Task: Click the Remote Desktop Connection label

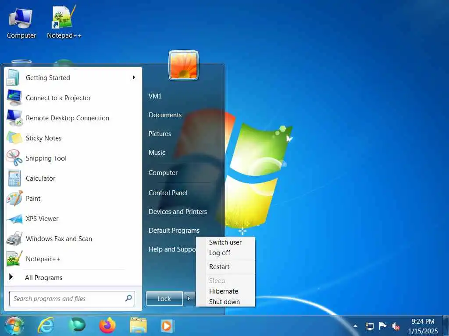Action: click(x=67, y=118)
